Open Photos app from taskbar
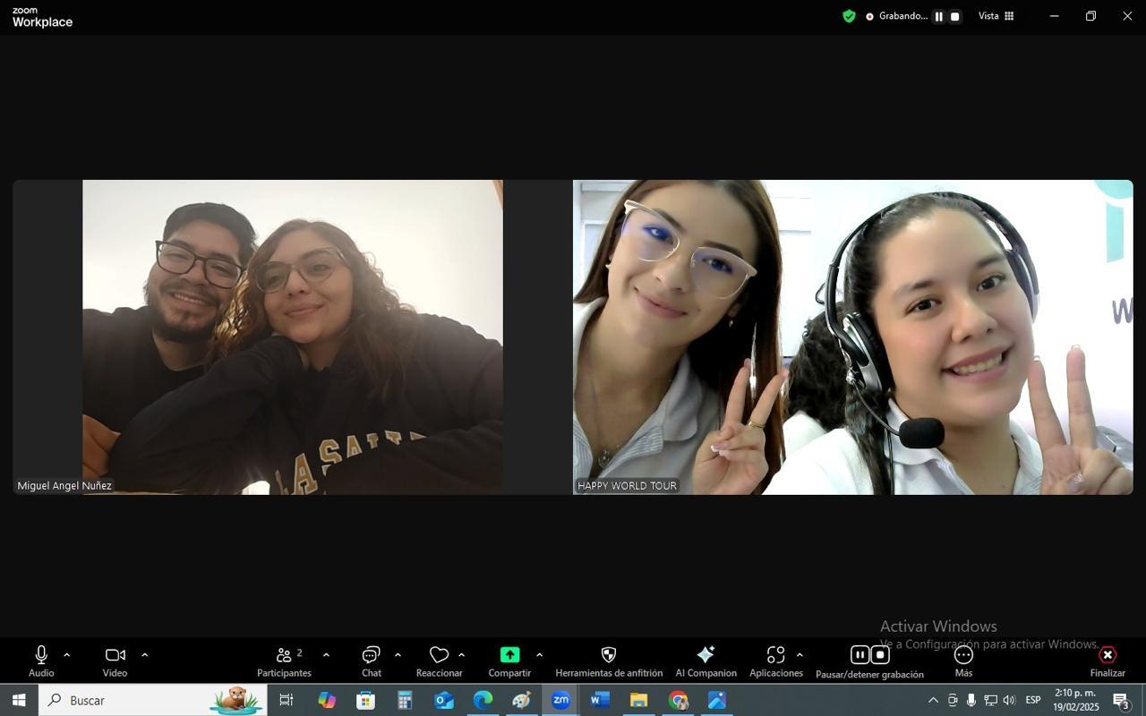 point(717,700)
